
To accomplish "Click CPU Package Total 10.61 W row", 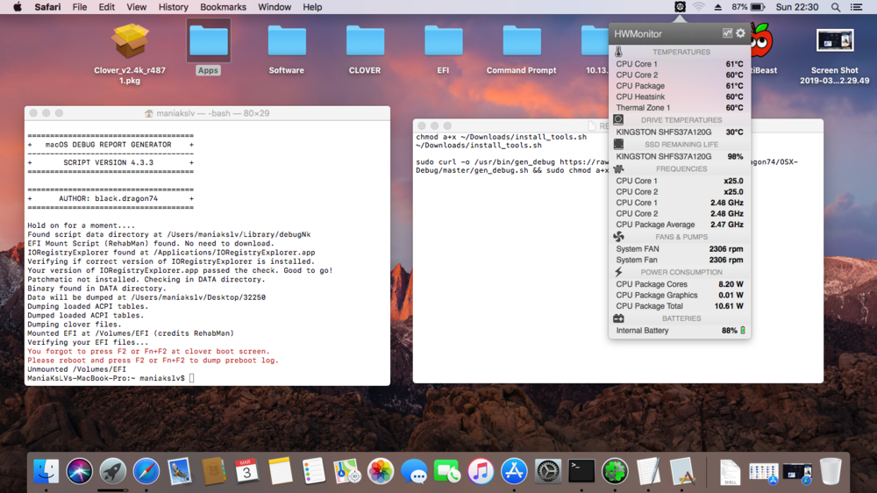I will click(x=680, y=306).
